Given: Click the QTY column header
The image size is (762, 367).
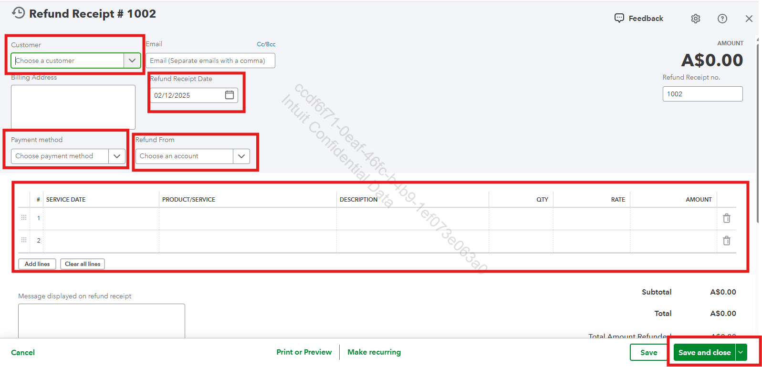Looking at the screenshot, I should [x=542, y=200].
